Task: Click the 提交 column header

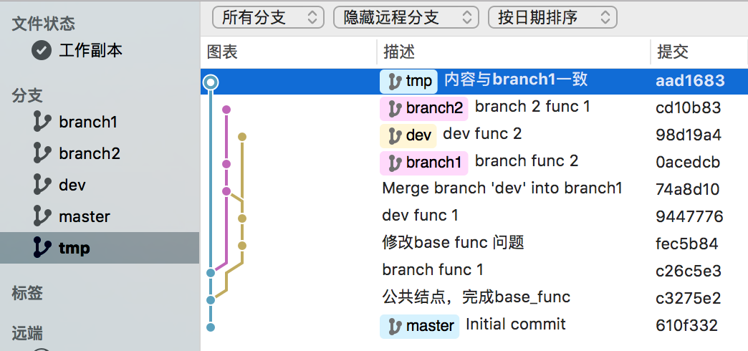Action: [x=673, y=52]
